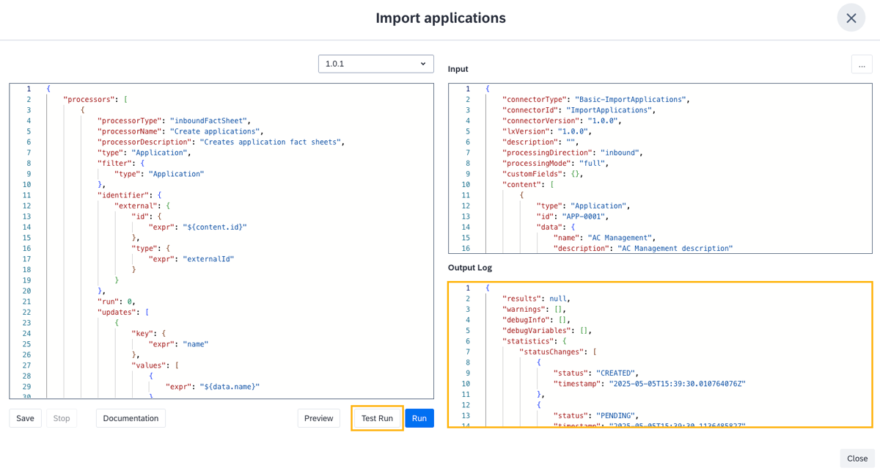Click the Output Log heading
Viewport: 880px width, 474px height.
470,268
